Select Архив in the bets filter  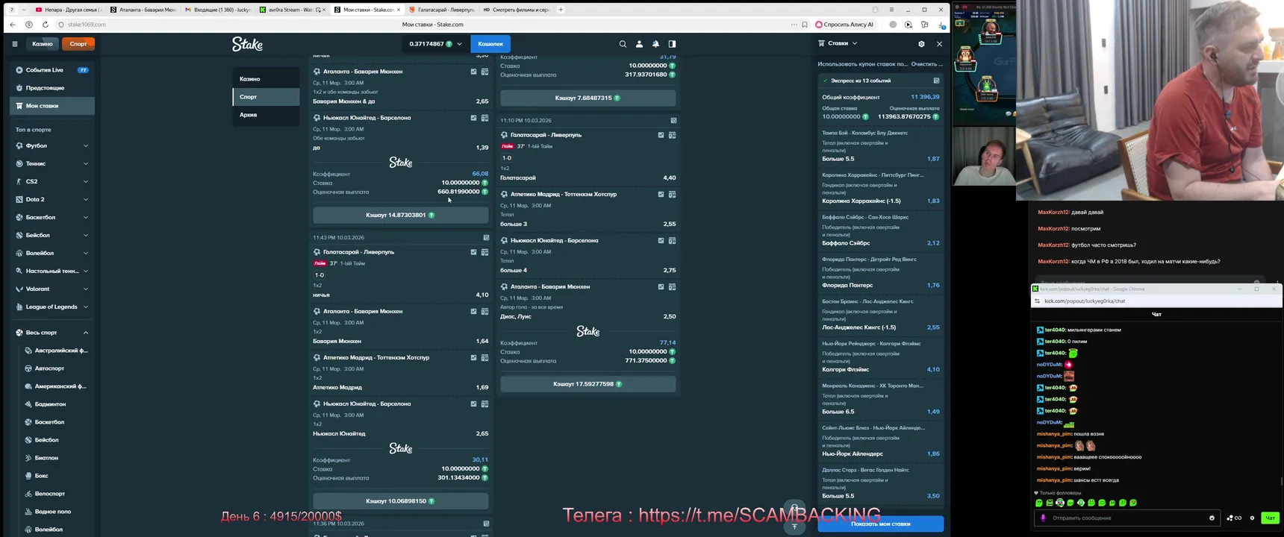coord(266,115)
